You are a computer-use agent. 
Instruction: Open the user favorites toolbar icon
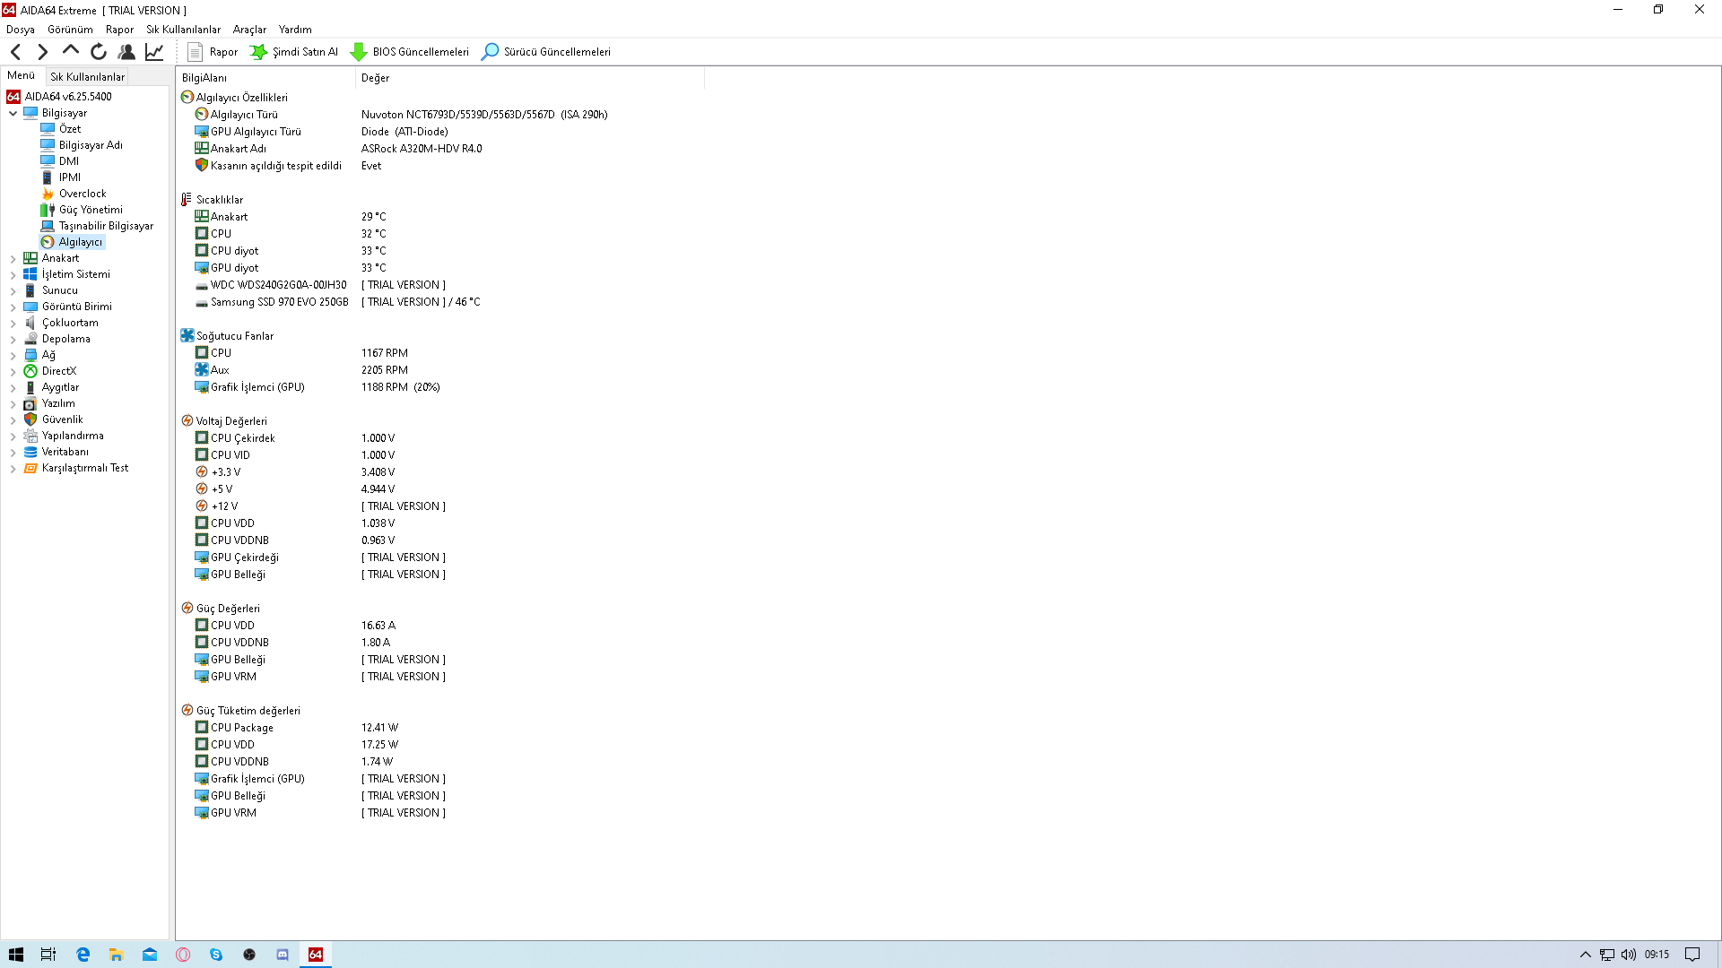pos(126,52)
